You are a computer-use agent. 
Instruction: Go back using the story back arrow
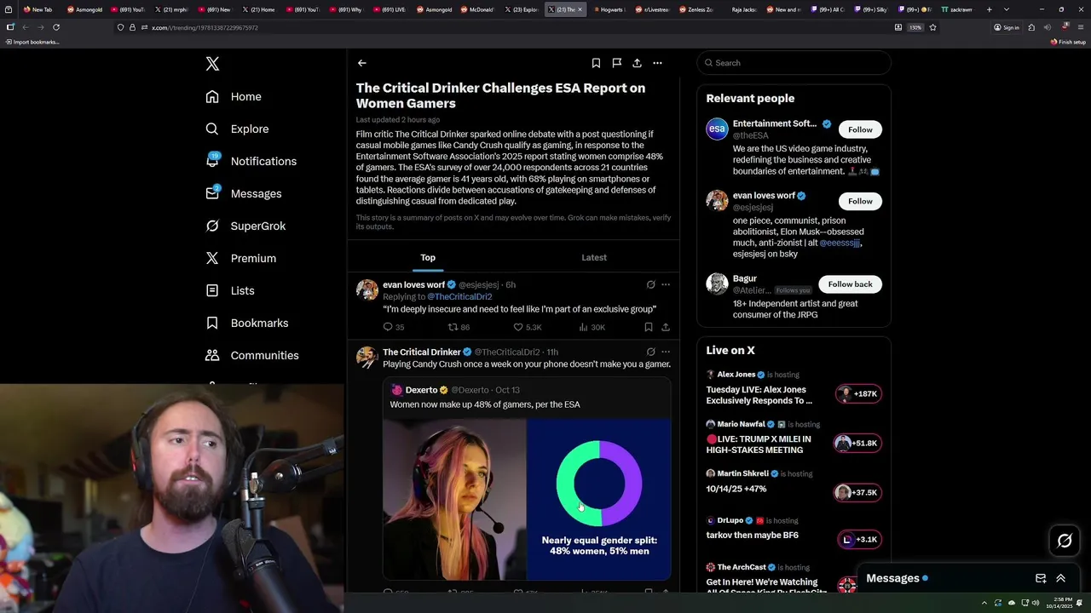pyautogui.click(x=361, y=63)
